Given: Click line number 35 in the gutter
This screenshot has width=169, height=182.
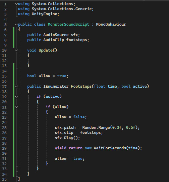Looking at the screenshot, I should [x=4, y=179].
